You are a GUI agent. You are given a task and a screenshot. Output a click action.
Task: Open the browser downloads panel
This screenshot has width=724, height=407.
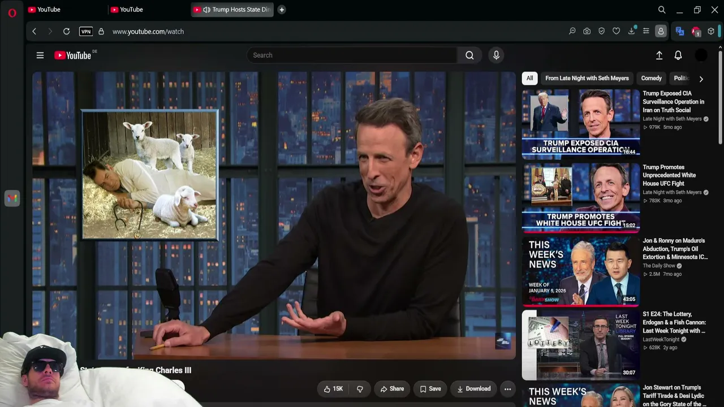click(631, 32)
